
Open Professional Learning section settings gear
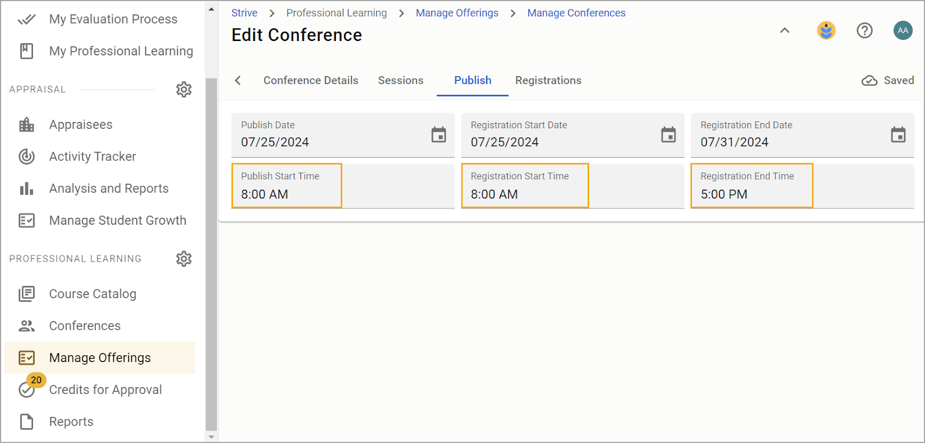pyautogui.click(x=184, y=259)
